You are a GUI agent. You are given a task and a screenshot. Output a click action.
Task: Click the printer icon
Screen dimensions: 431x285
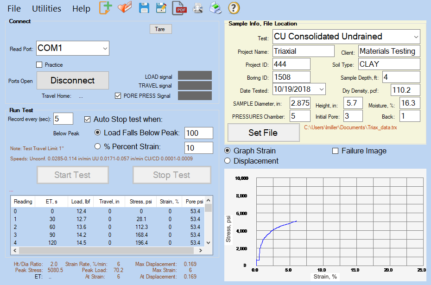(x=215, y=8)
